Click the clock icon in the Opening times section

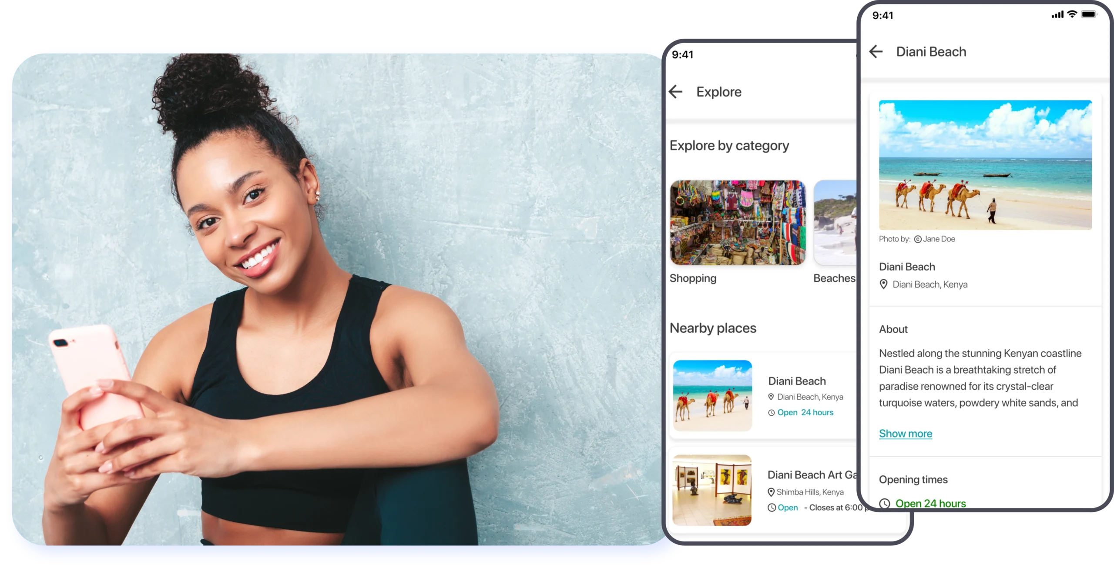click(885, 504)
